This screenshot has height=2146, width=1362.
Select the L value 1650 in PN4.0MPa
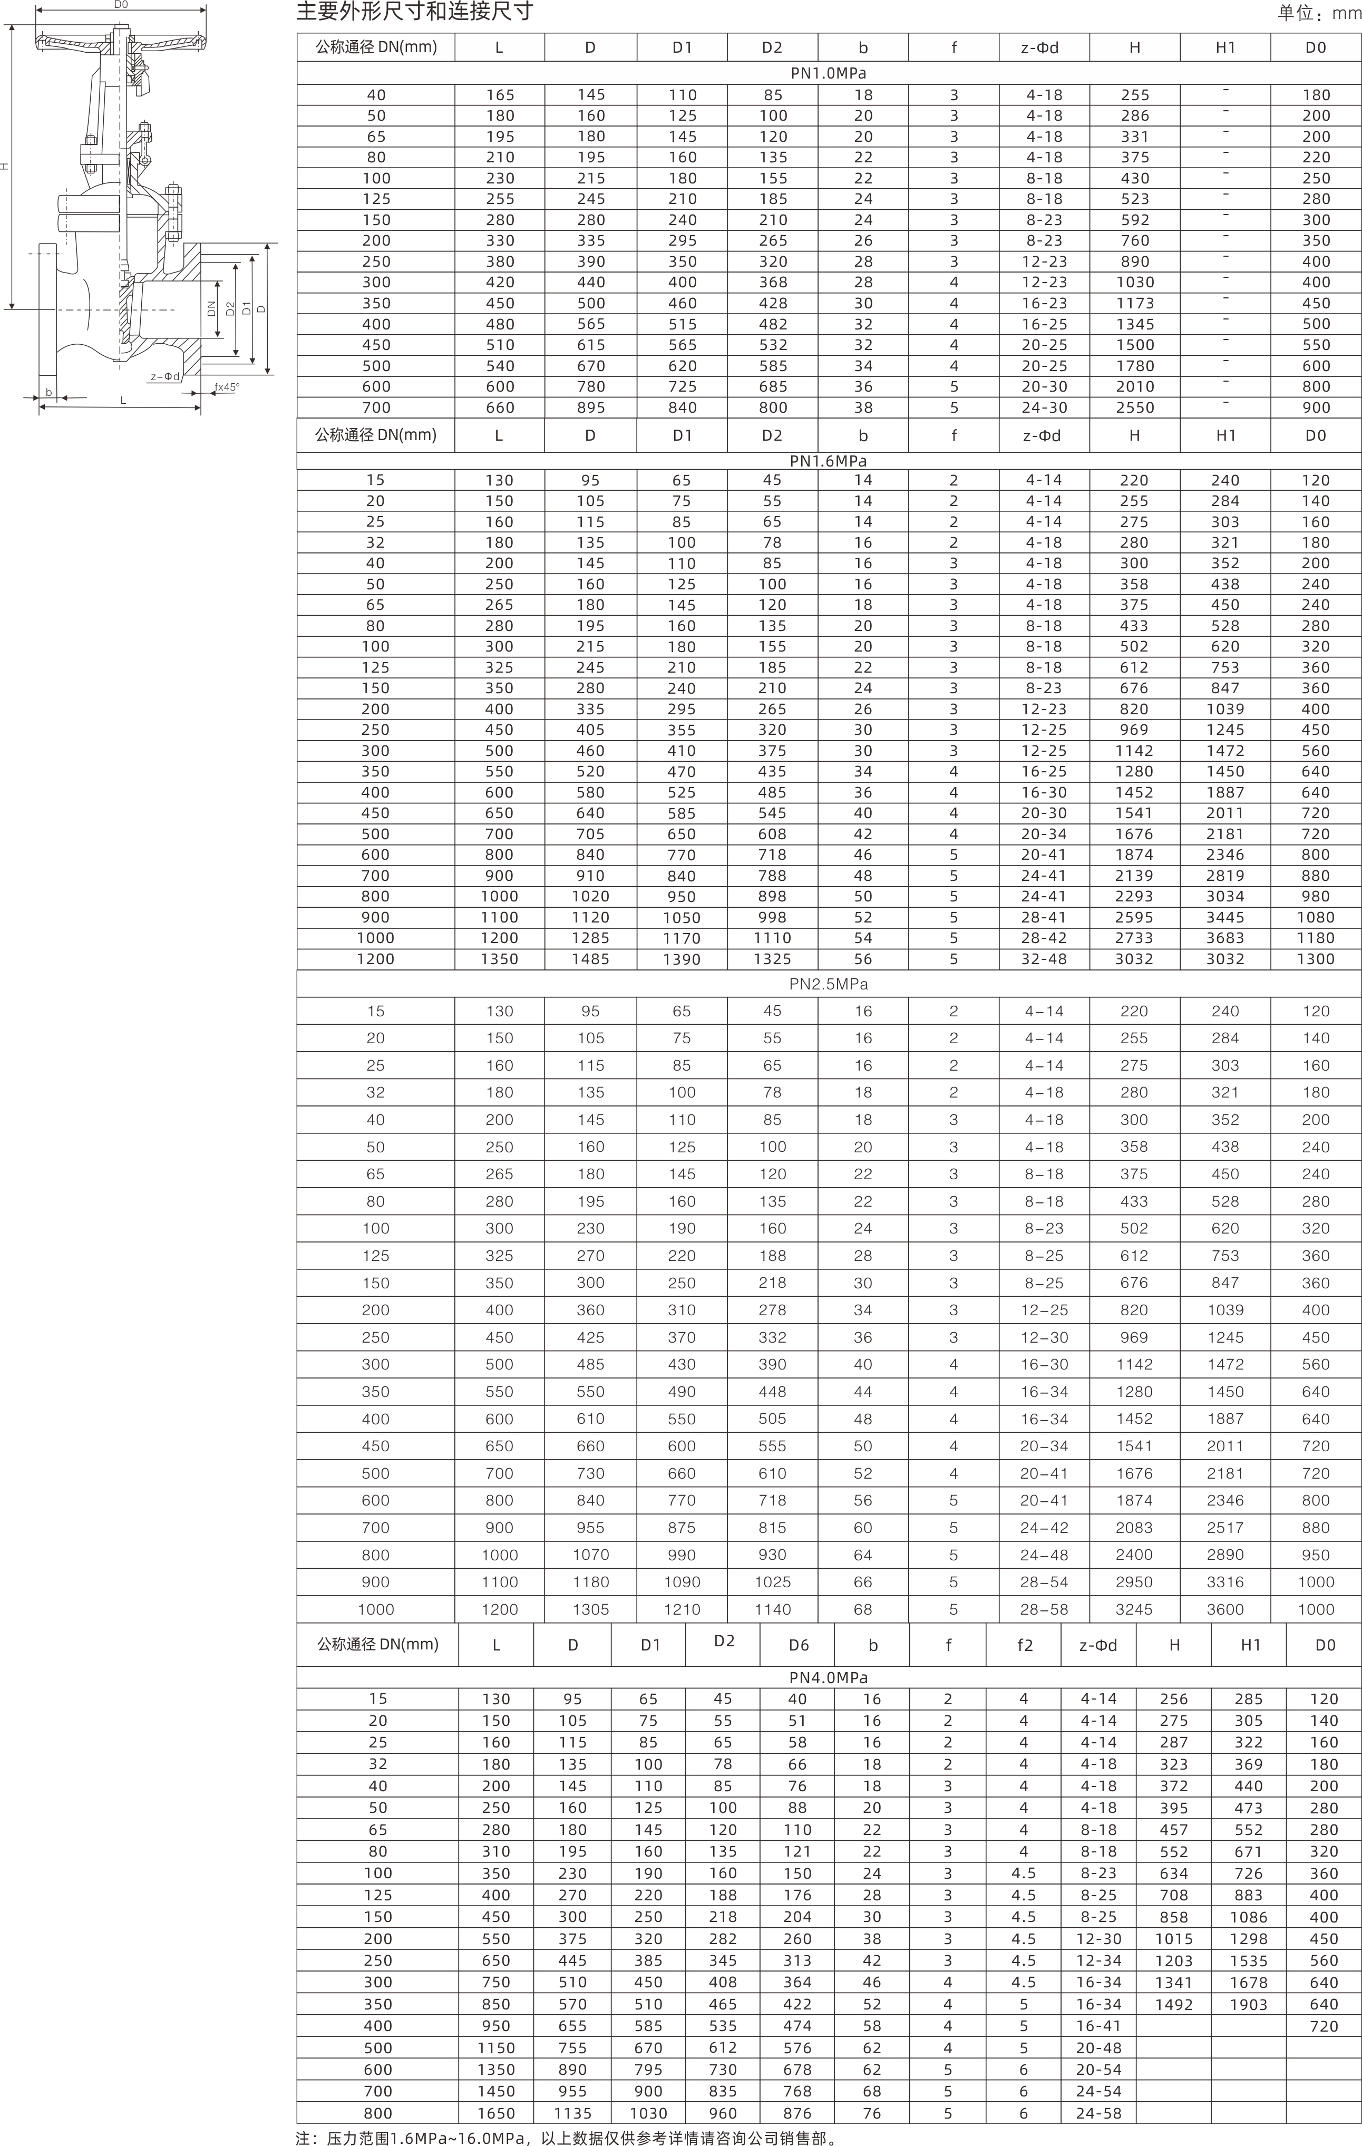pos(495,2113)
